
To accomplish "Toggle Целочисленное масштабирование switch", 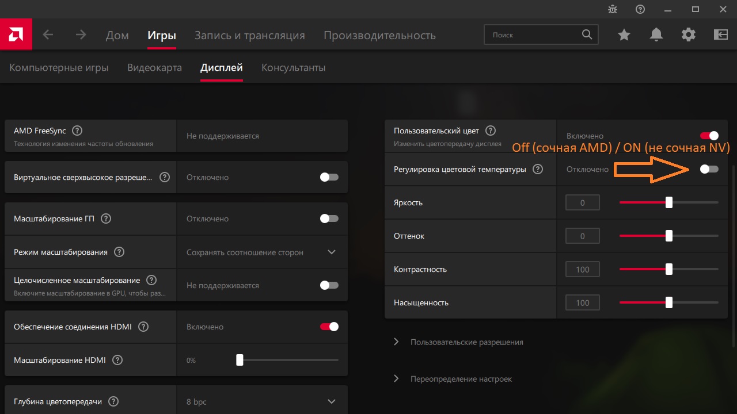I will coord(329,285).
